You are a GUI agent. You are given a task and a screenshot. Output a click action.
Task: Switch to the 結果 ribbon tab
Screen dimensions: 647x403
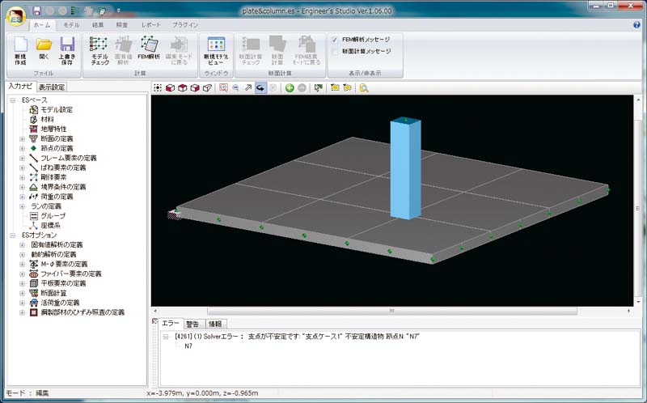pyautogui.click(x=98, y=25)
